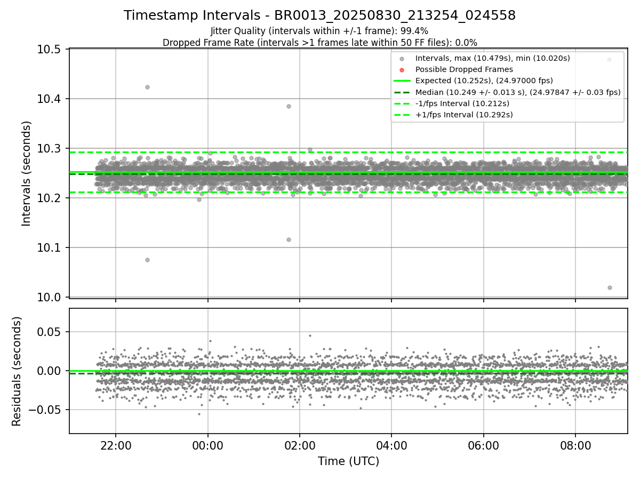This screenshot has height=480, width=640.
Task: Click the '22:00' time tick label
Action: pos(116,445)
